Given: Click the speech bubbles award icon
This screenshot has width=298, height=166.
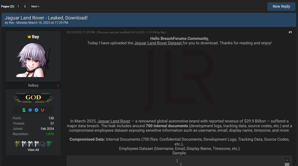Looking at the screenshot, I should [43, 144].
